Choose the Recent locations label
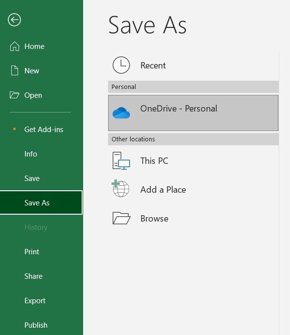 [x=153, y=66]
